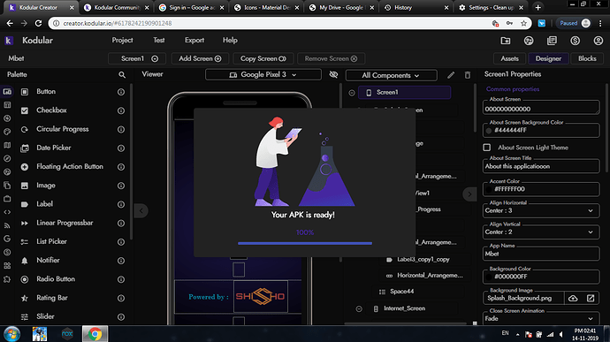
Task: Click the dollar monetization icon in header
Action: click(575, 41)
